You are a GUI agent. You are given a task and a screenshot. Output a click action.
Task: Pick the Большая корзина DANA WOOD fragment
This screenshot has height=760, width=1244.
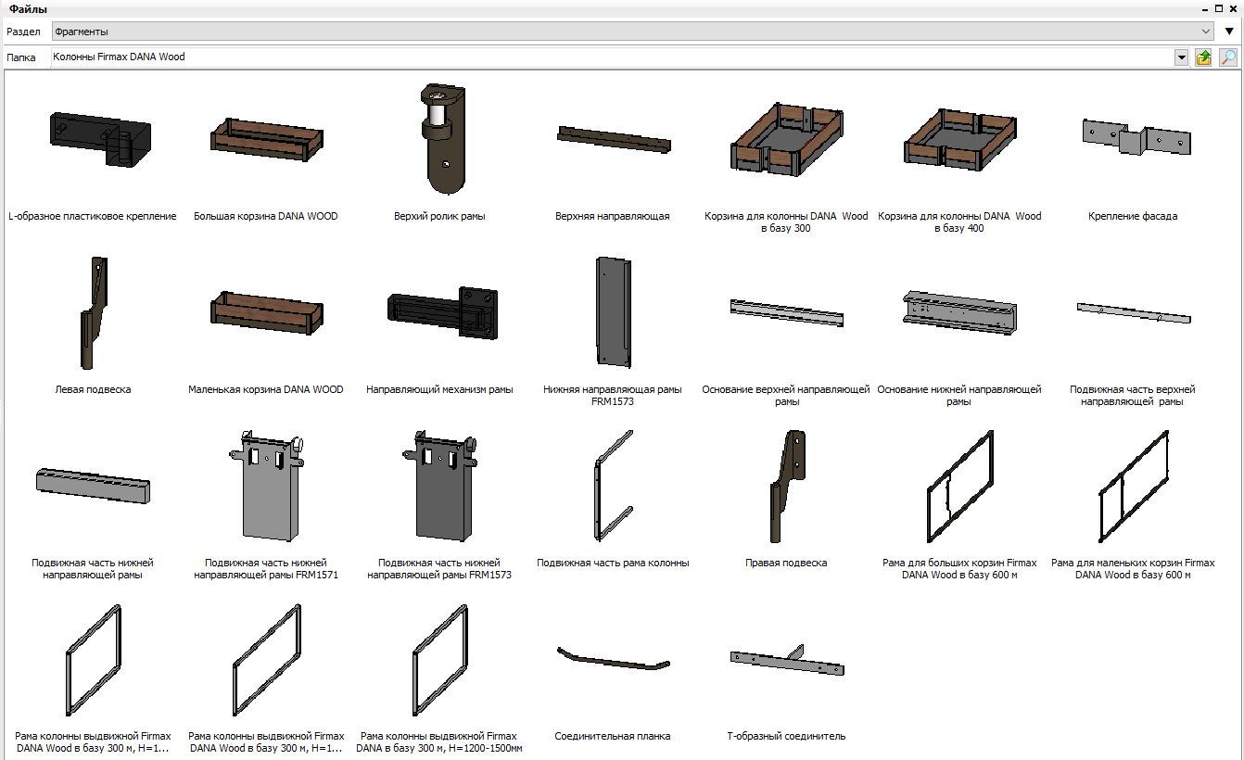[x=266, y=139]
